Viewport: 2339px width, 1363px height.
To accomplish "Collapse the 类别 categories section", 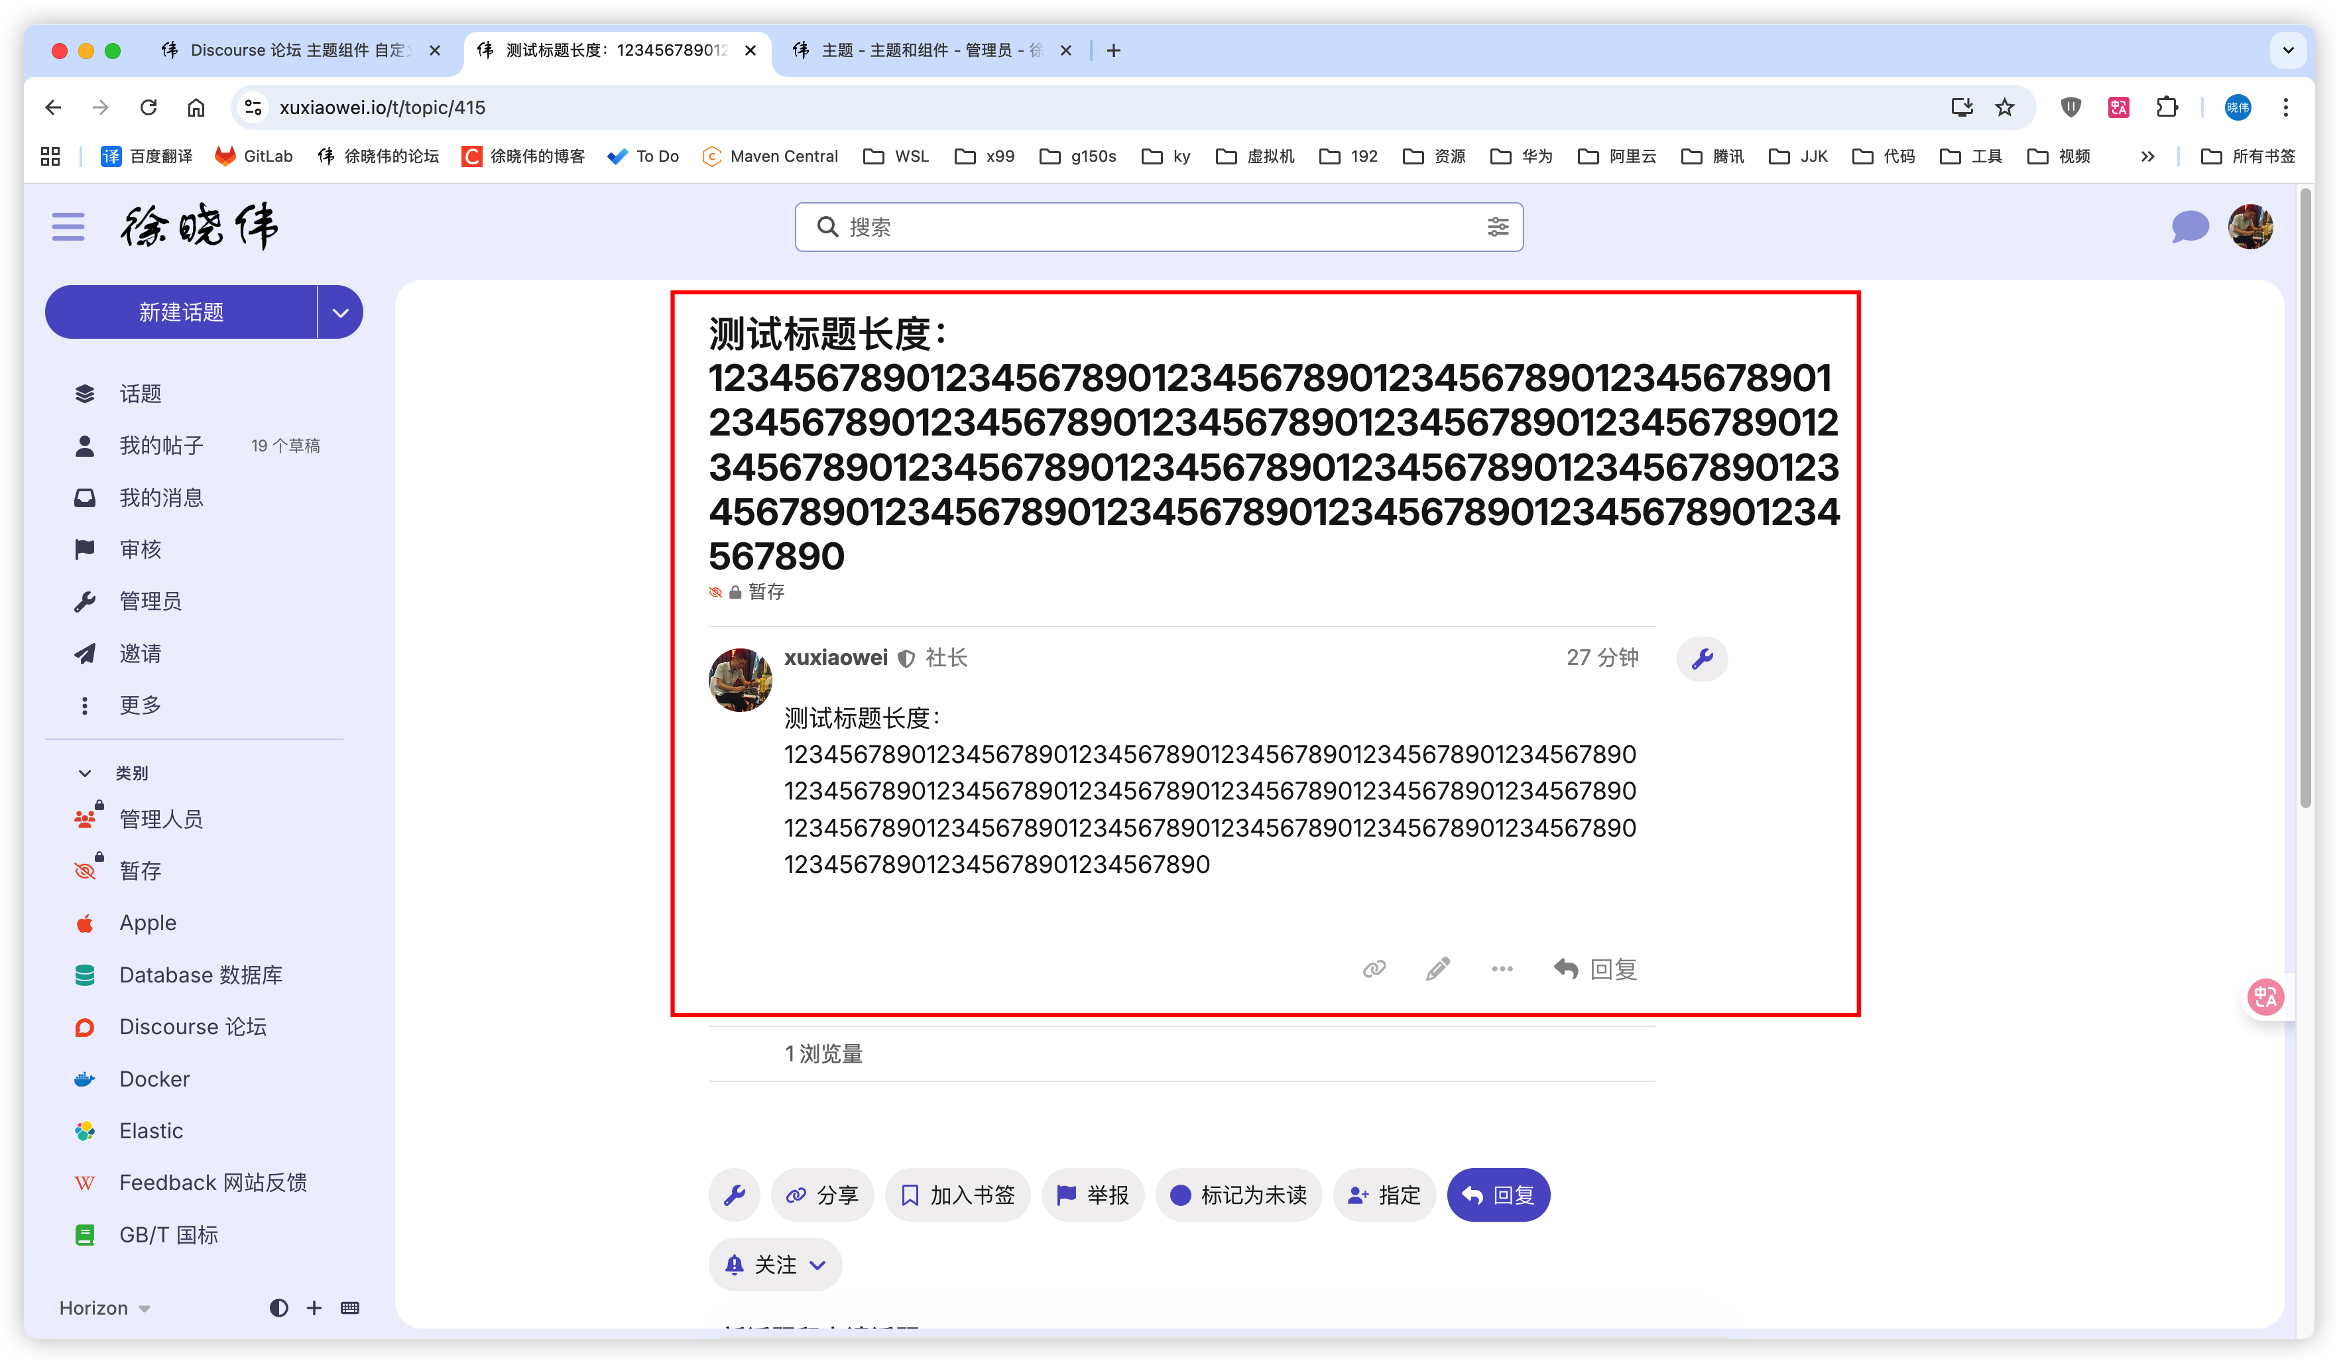I will tap(84, 773).
